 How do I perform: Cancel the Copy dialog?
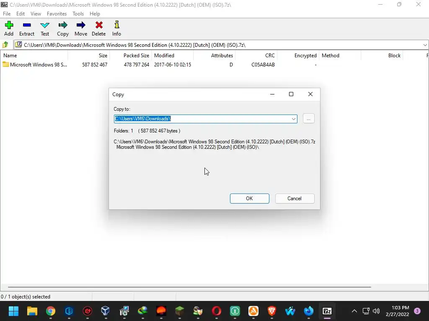click(295, 199)
